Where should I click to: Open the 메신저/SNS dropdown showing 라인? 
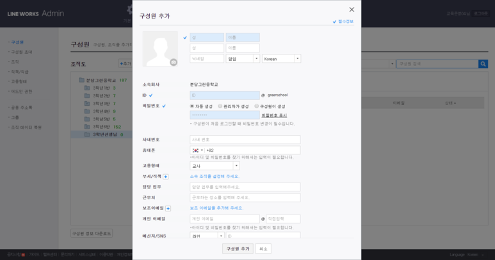click(207, 236)
